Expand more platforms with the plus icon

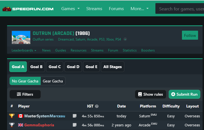(x=125, y=39)
